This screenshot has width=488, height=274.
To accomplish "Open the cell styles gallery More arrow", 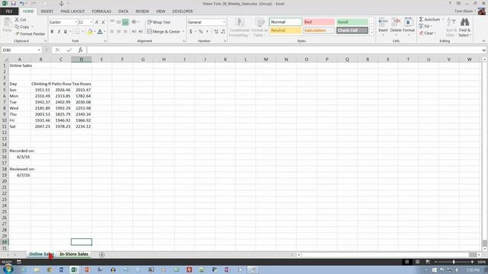I will [x=371, y=33].
